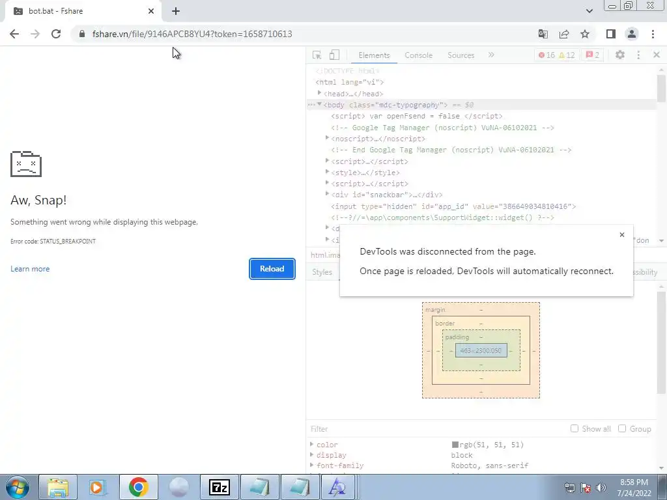Select the input hidden app_id line
667x500 pixels.
453,206
